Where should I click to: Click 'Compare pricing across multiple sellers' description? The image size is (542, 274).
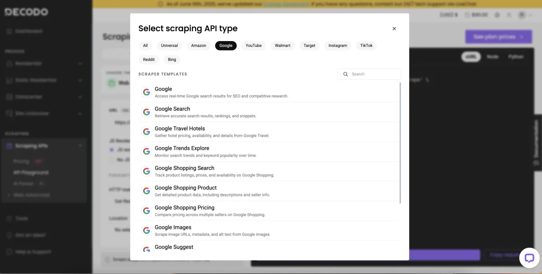210,215
